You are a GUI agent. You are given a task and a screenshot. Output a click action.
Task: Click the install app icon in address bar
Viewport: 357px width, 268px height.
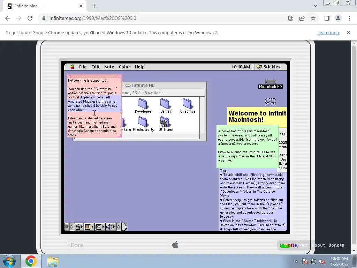(291, 18)
